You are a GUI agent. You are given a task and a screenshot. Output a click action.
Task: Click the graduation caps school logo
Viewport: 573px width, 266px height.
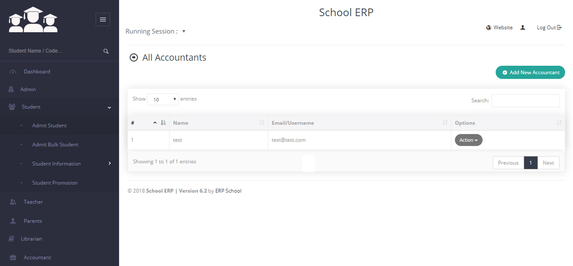[x=33, y=20]
